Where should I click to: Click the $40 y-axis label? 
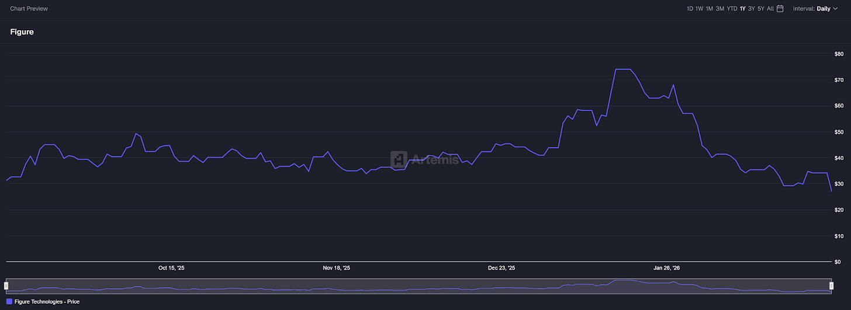(839, 158)
